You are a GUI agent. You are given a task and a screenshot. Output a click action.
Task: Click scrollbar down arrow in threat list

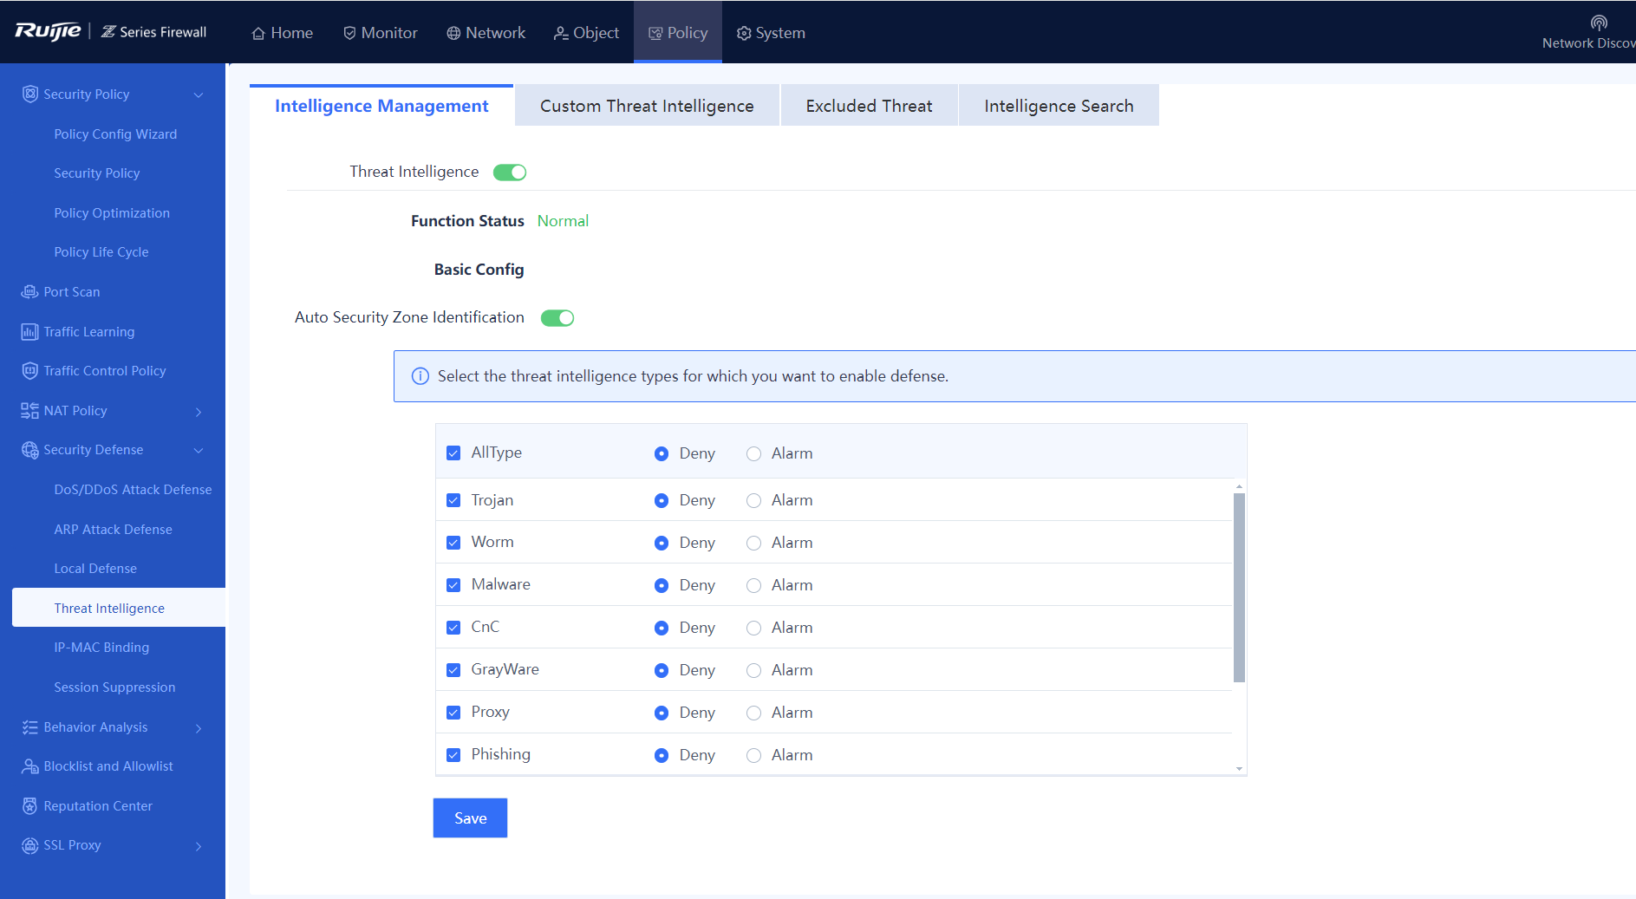1239,769
